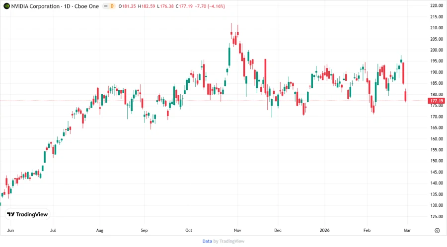Click the 'by TradingView' attribution text

[x=229, y=241]
